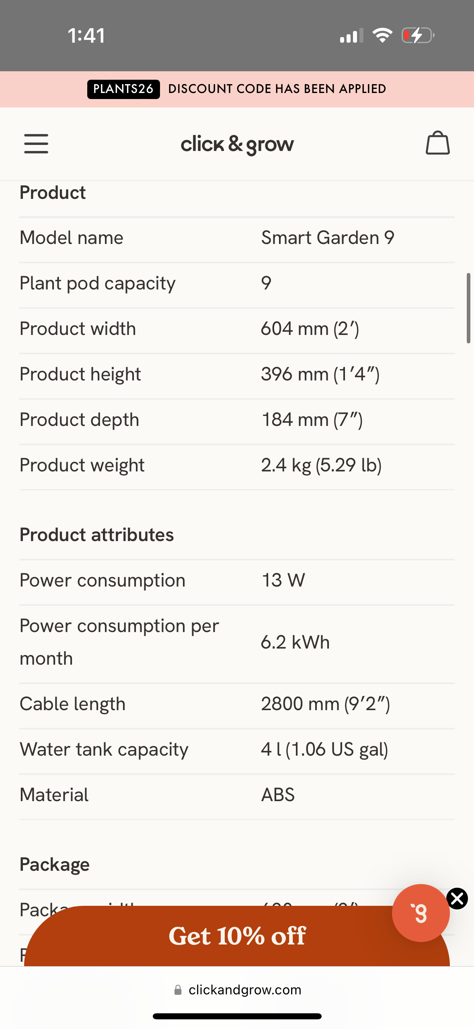Tap the Wi-Fi status icon

tap(382, 35)
